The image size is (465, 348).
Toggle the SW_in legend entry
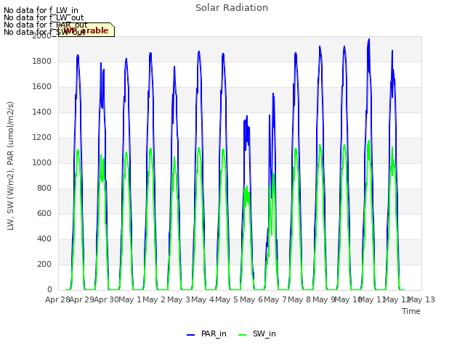[257, 333]
